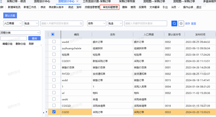Select the 采购入库单 entry cell

click(x=149, y=87)
